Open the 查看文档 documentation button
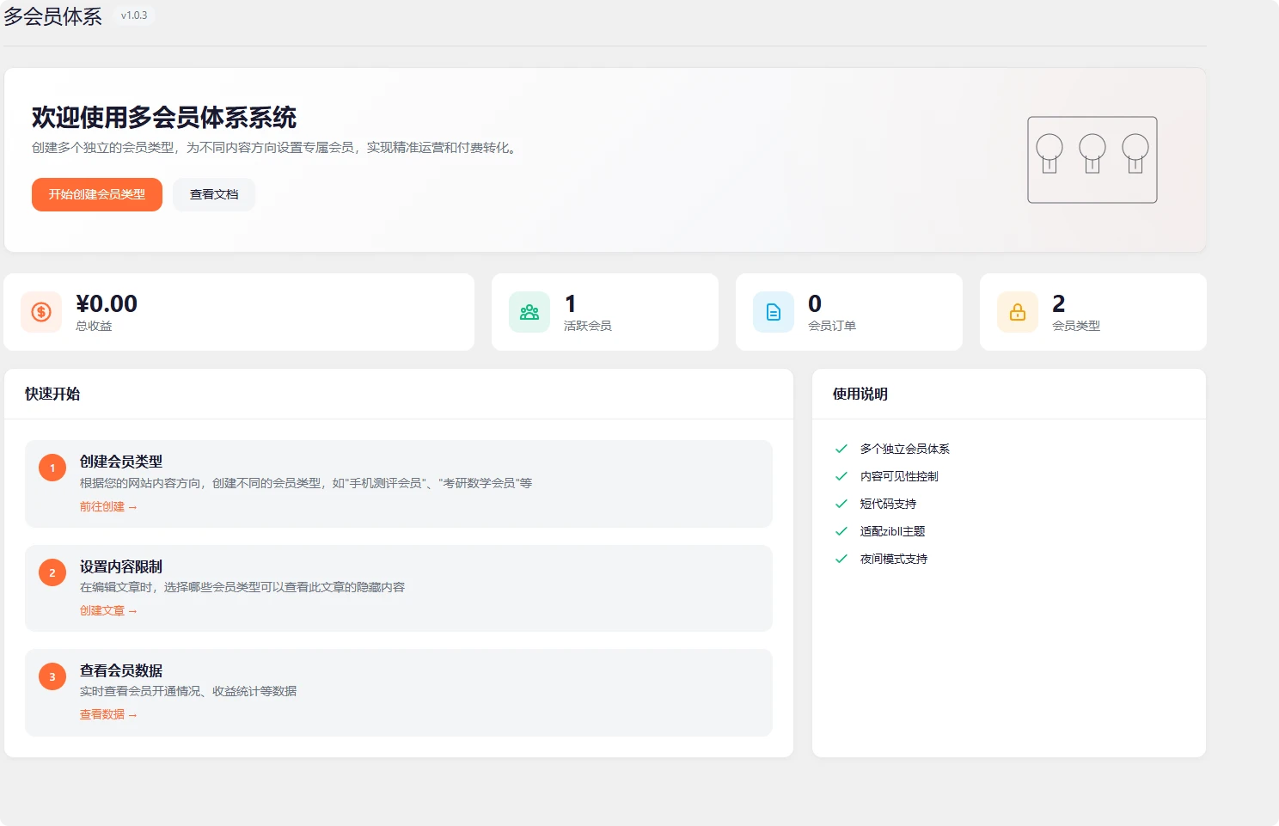This screenshot has width=1279, height=826. tap(213, 194)
